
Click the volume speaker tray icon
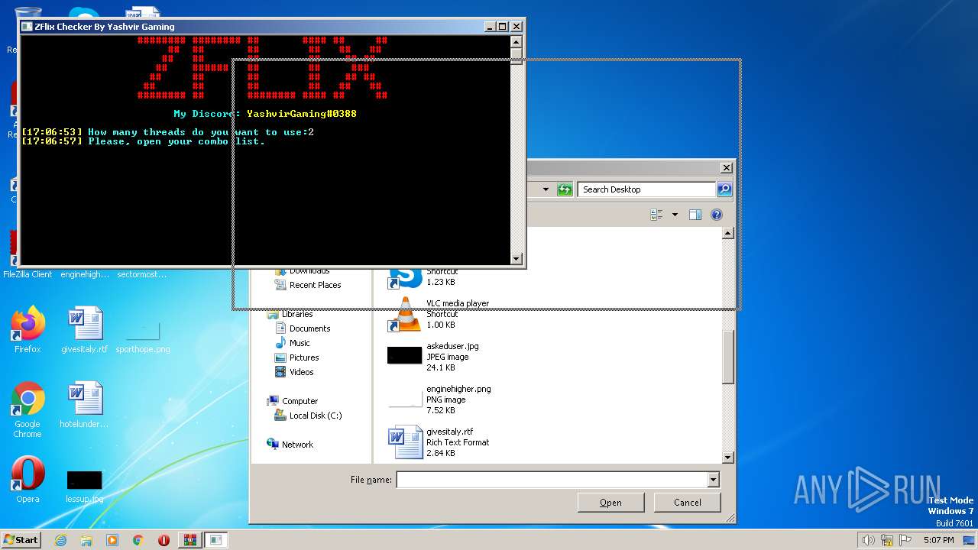868,540
